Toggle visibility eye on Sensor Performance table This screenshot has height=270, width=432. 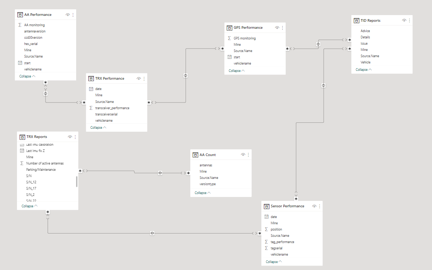(314, 206)
